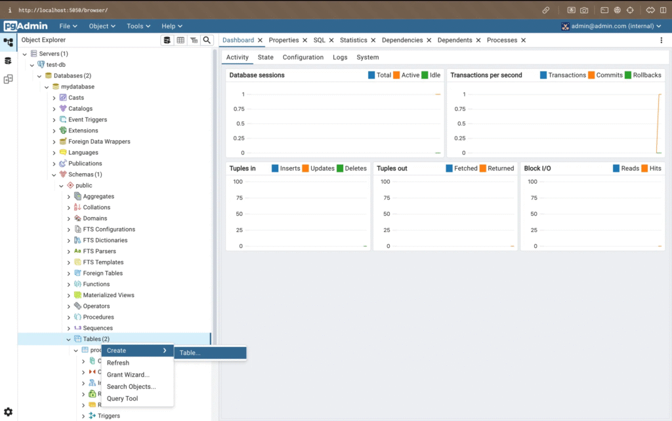Open Query Tool Workspace icon in left sidebar

tap(8, 61)
